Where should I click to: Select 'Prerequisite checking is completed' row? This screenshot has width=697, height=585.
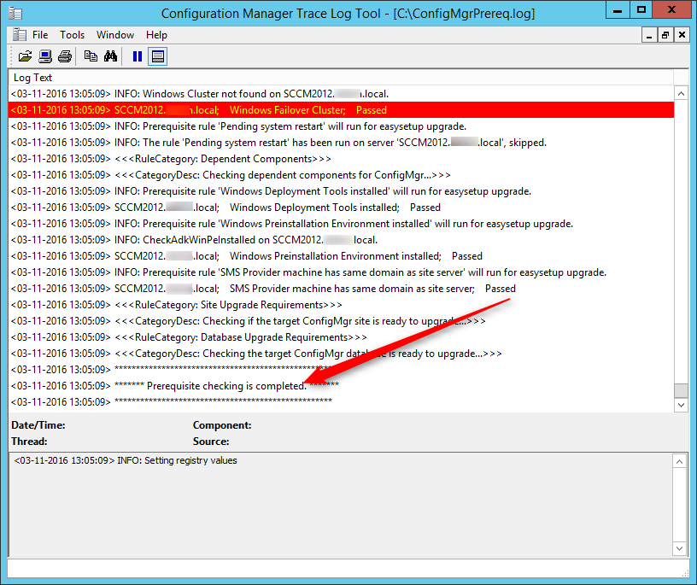[x=341, y=385]
